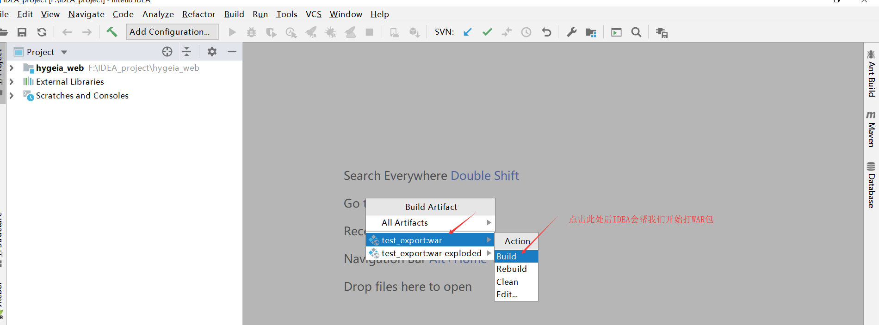Select test_export:war in Build Artifact popup

[x=430, y=240]
